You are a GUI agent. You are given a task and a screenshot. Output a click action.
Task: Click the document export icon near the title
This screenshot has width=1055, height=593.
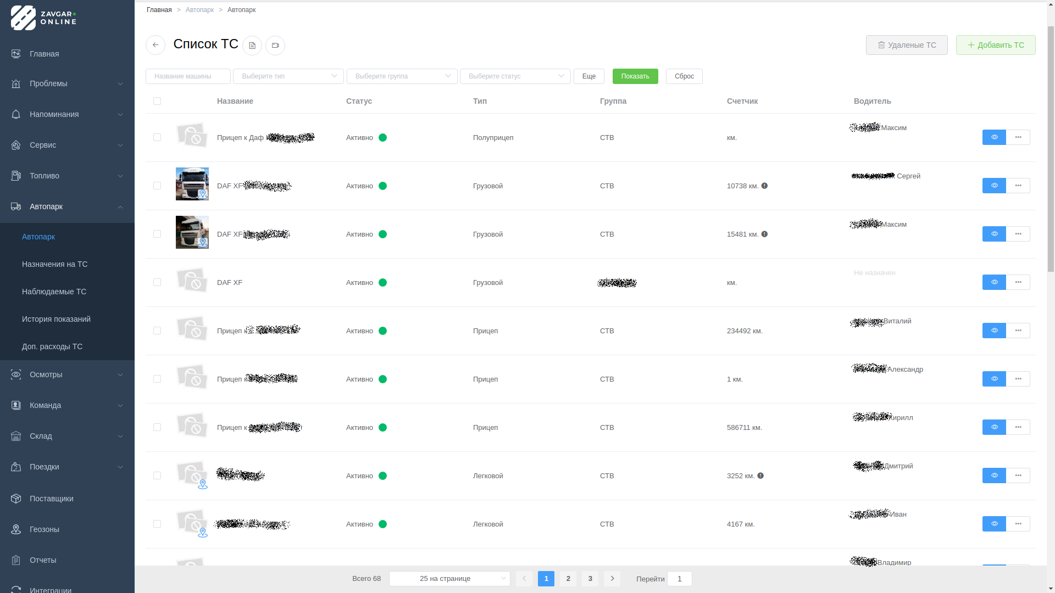252,46
